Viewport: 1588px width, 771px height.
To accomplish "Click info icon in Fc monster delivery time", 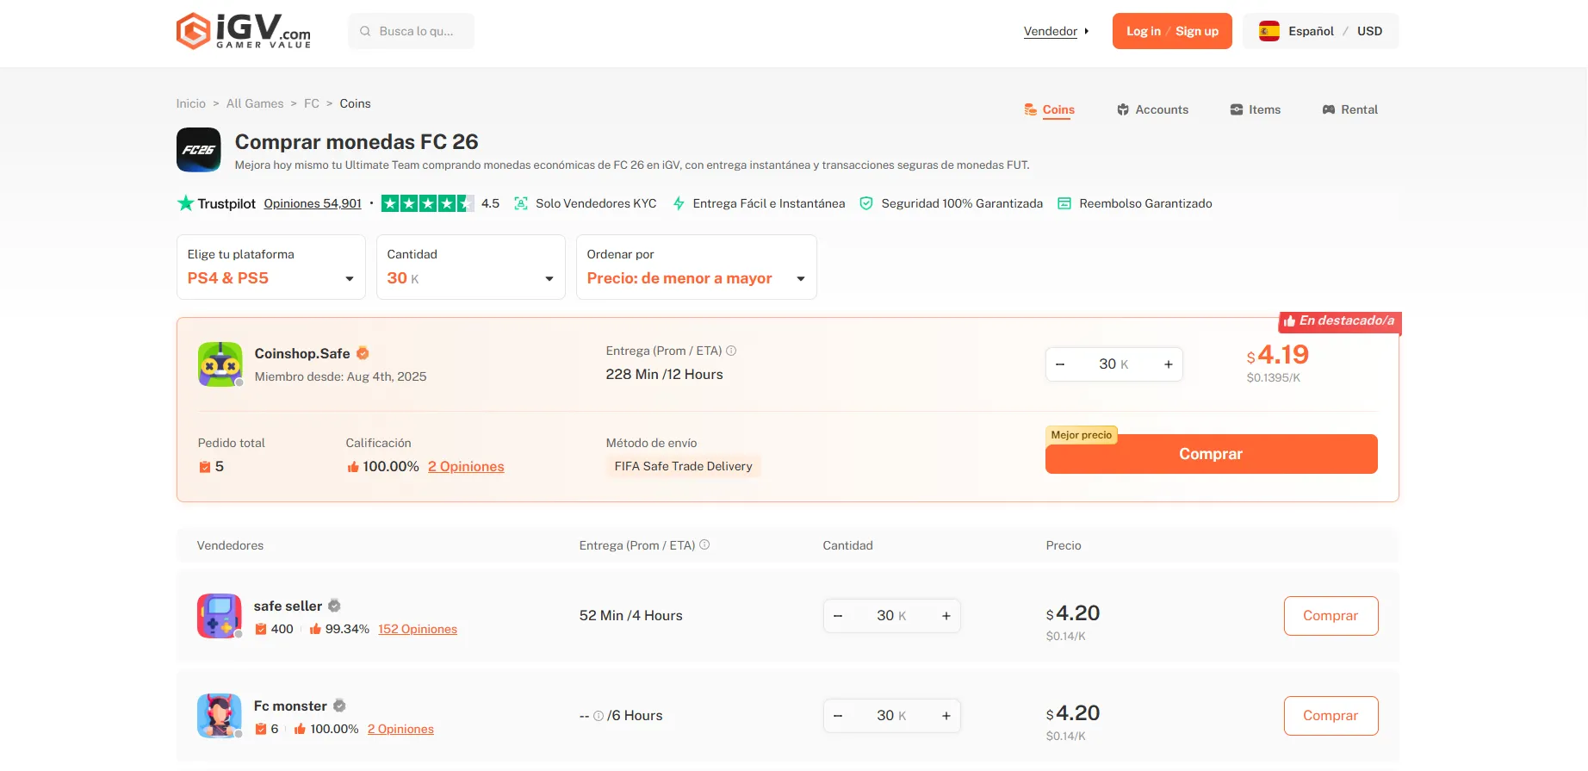I will click(599, 716).
